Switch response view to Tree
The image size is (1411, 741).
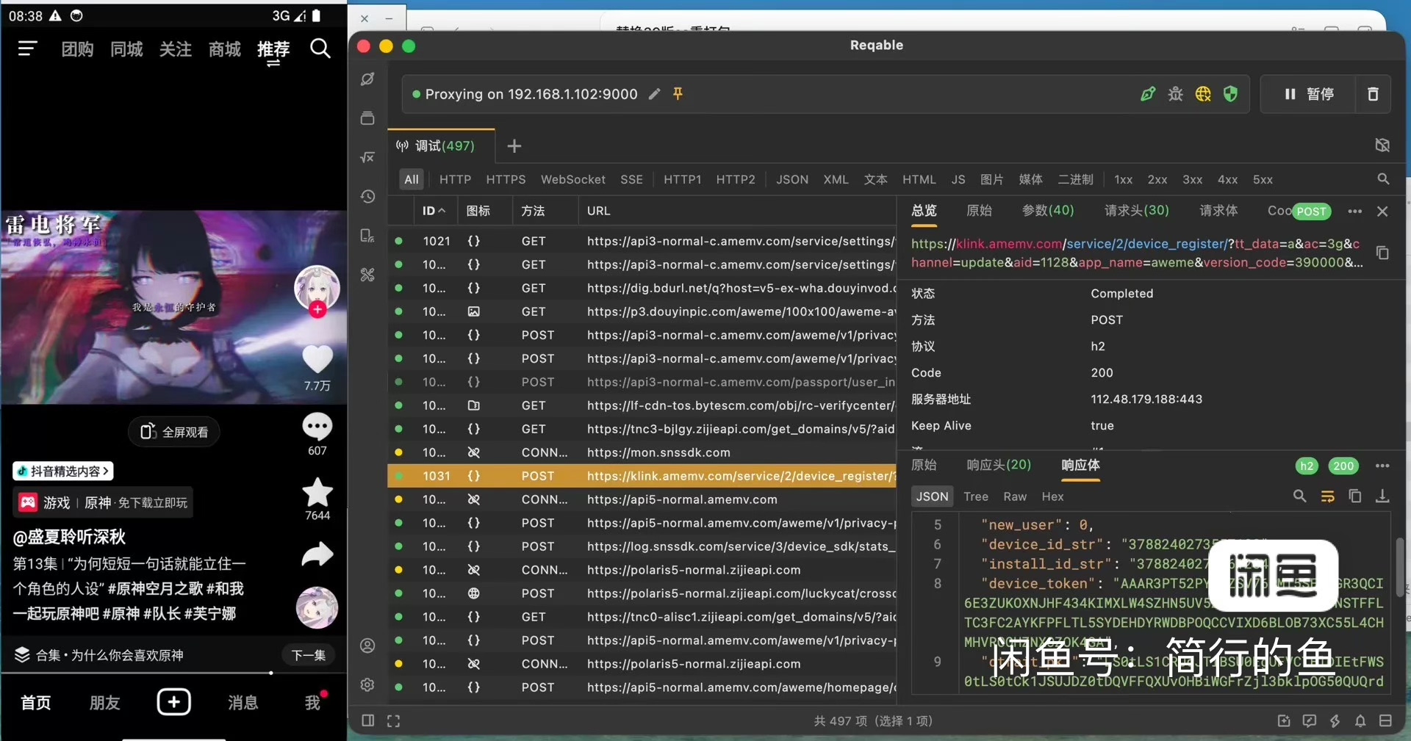pos(976,496)
